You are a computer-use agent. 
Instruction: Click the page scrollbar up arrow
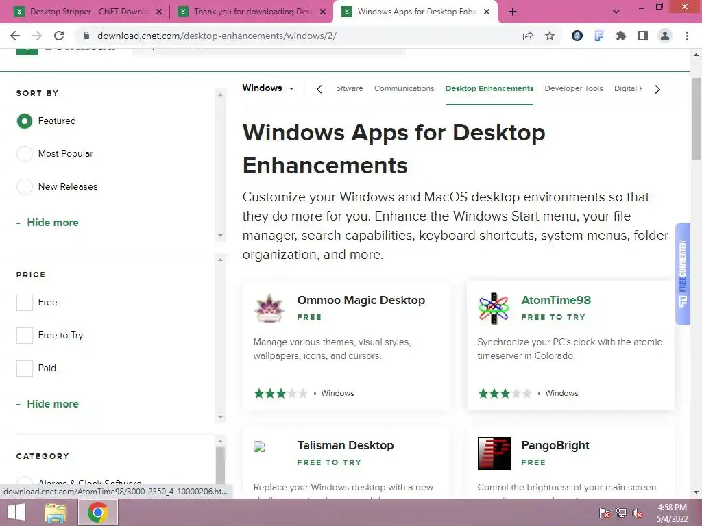[x=696, y=55]
